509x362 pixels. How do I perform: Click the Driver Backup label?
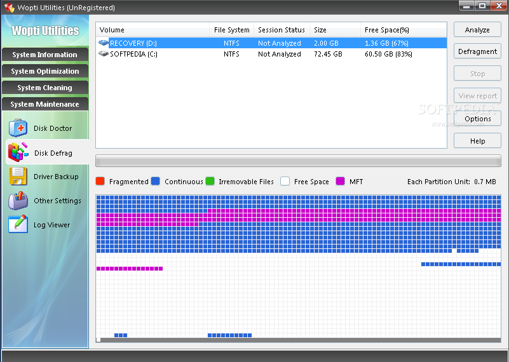pyautogui.click(x=56, y=177)
